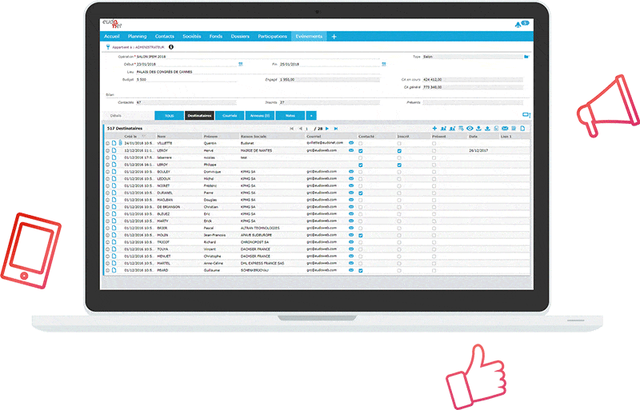
Task: Uncheck Contacté for MOLIN row
Action: 361,236
